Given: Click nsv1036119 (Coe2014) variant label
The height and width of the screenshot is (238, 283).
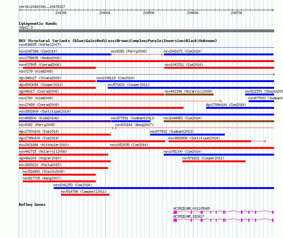Looking at the screenshot, I should coord(115,78).
